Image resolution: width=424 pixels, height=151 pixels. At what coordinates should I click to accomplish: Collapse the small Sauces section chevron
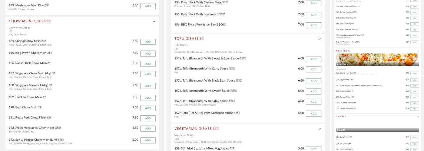pyautogui.click(x=418, y=117)
